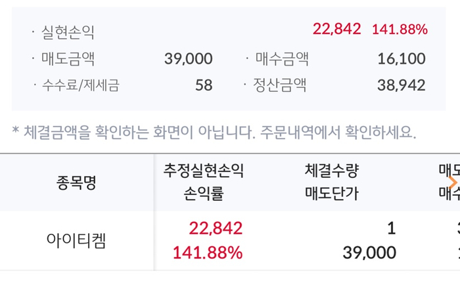Click the 141.88% return rate in table
Viewport: 460px width, 308px height.
pos(208,253)
